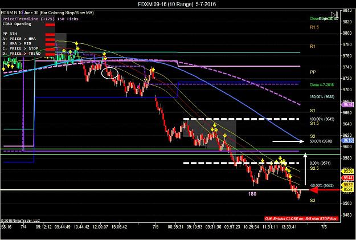Screen dimensions: 356x240
Task: Click the B: HMA > MID label
Action: [17, 44]
